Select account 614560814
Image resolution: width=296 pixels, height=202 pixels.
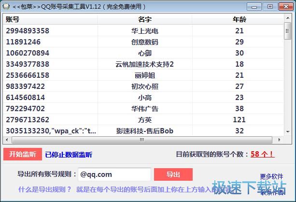(25, 98)
